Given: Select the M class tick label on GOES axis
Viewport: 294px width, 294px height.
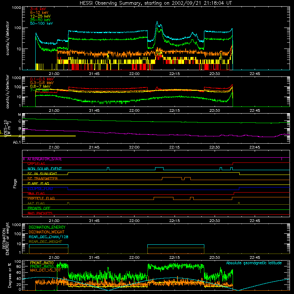Looking at the screenshot, I should pos(19,115).
